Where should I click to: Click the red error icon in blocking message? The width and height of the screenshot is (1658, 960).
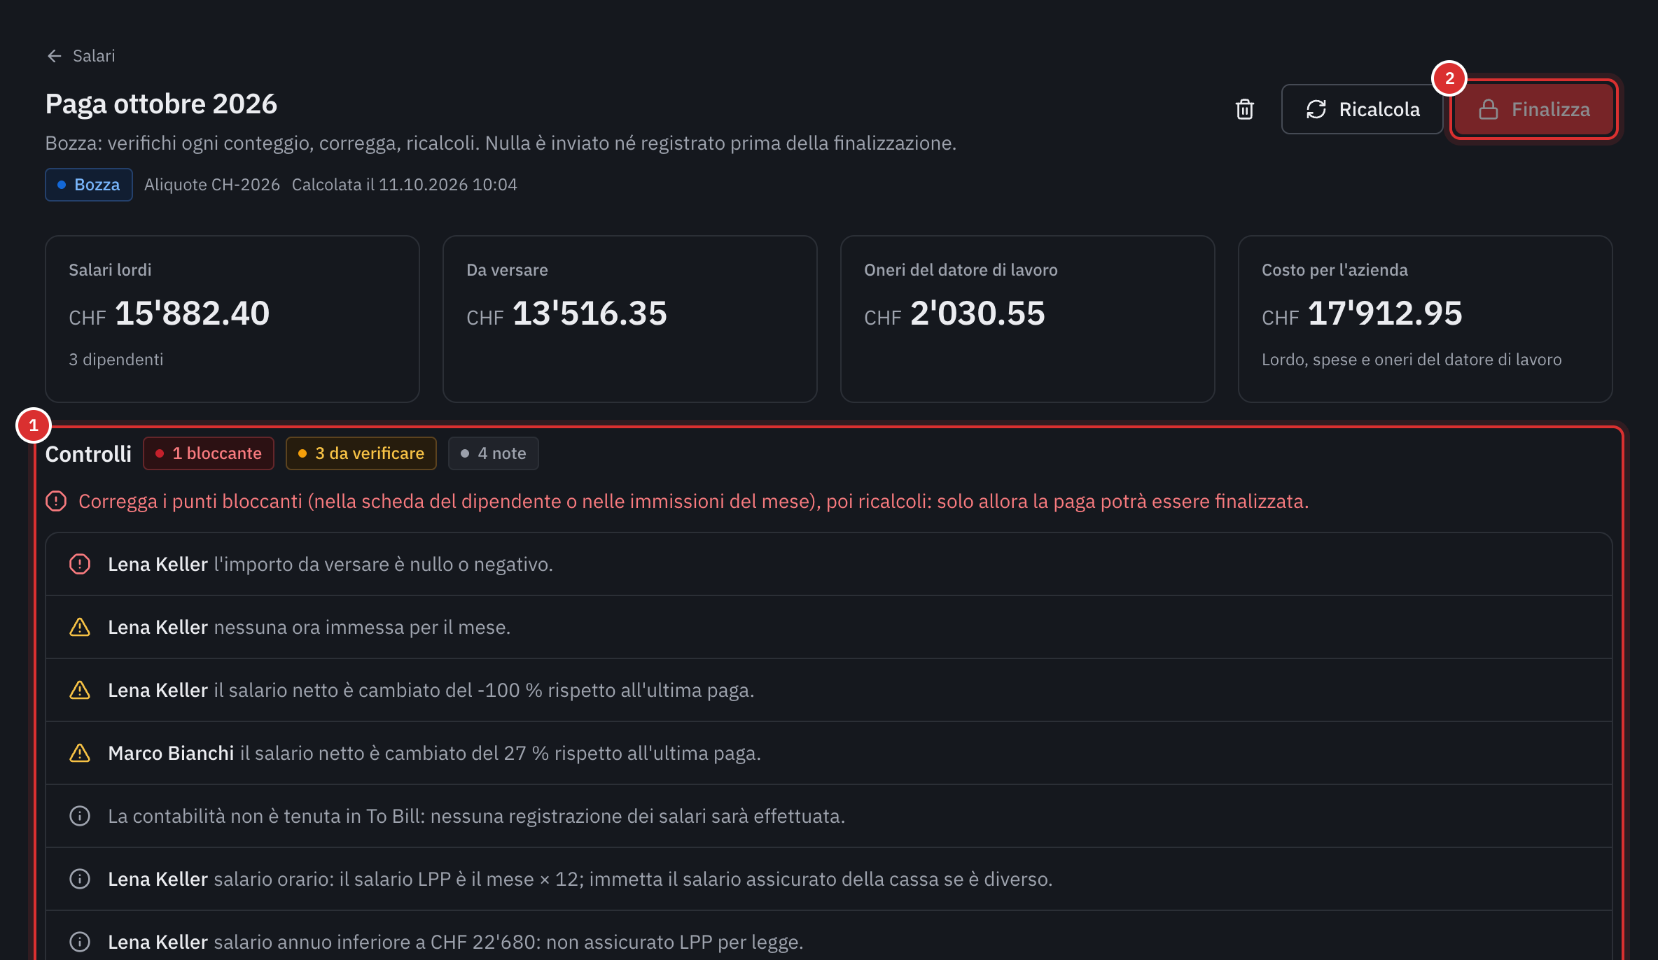click(x=56, y=501)
